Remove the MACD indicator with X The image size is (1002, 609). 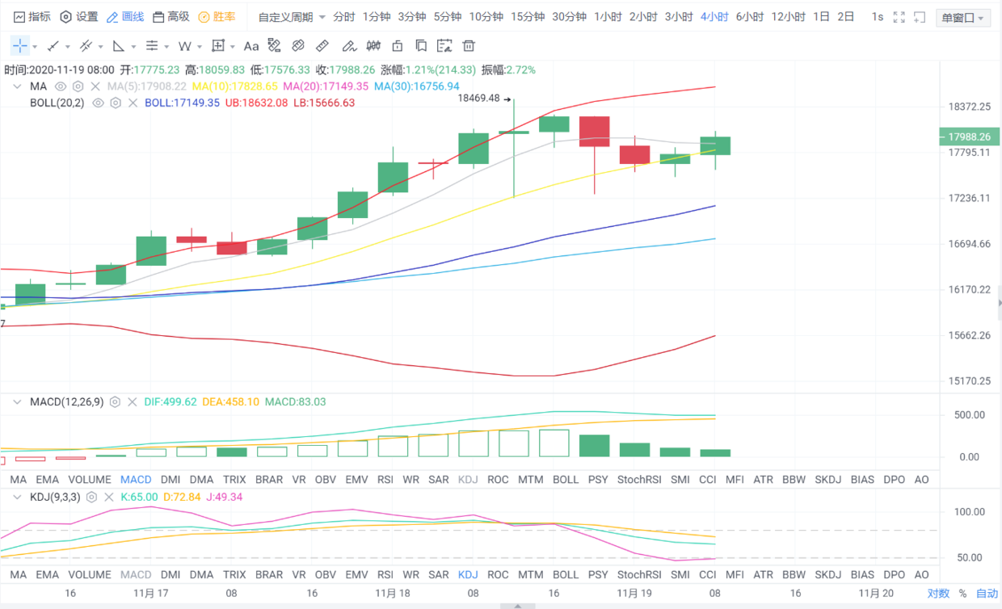coord(132,401)
